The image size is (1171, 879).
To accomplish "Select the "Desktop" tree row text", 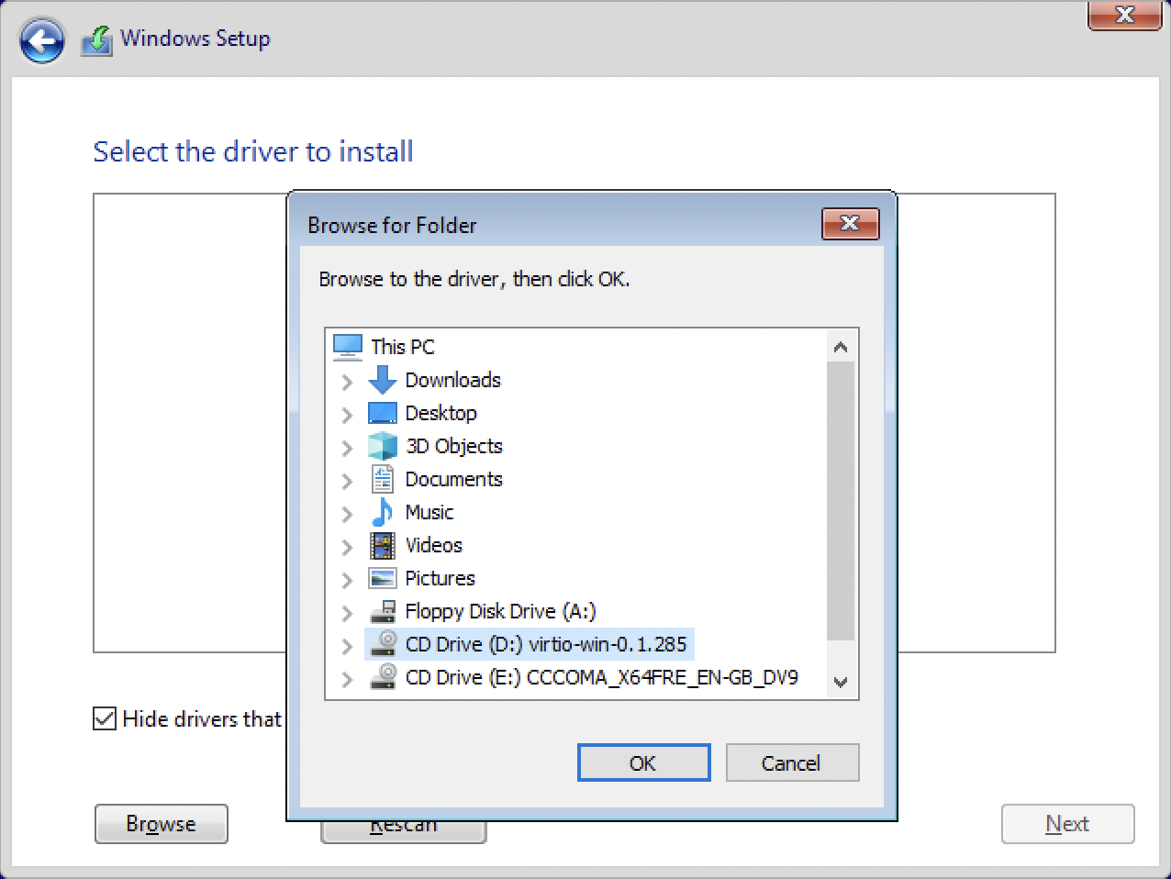I will click(x=441, y=413).
